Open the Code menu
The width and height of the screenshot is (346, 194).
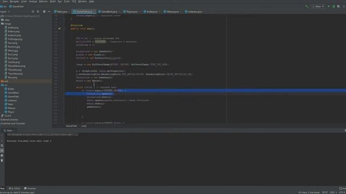(24, 1)
